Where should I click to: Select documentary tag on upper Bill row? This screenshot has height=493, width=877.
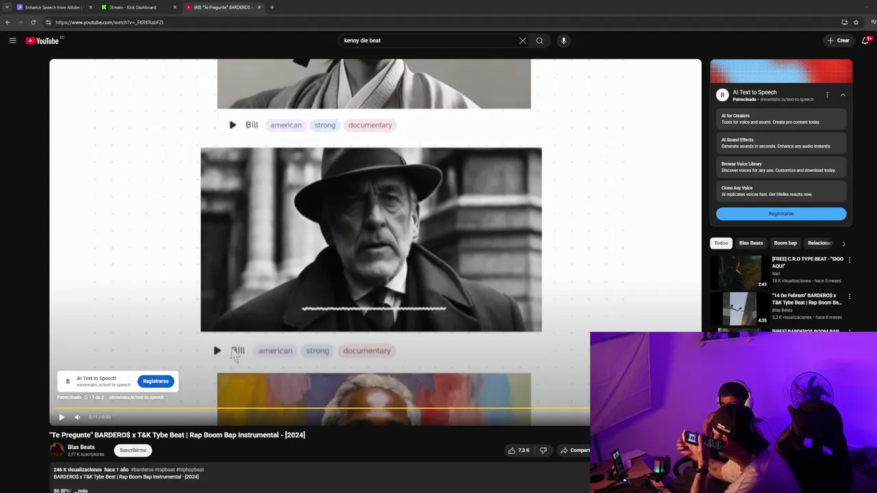[x=370, y=125]
